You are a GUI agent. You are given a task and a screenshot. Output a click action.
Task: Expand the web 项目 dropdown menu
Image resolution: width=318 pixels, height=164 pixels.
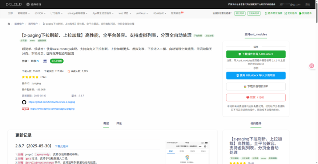tap(125, 13)
